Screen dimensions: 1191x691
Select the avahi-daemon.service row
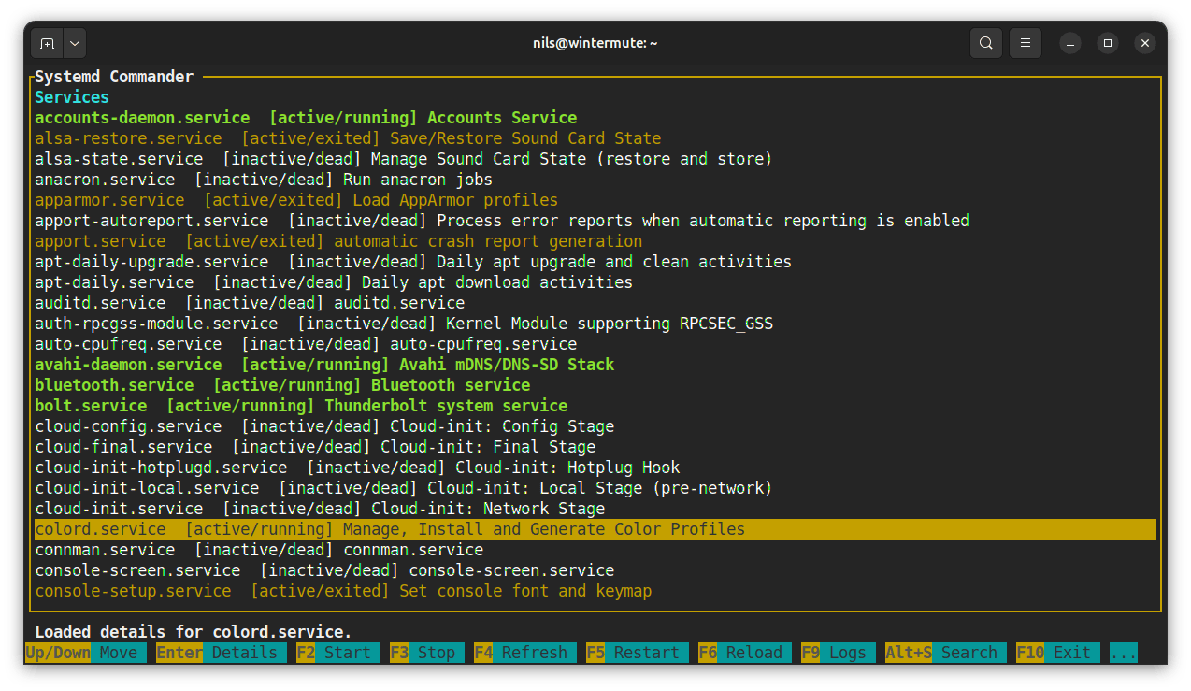[595, 365]
